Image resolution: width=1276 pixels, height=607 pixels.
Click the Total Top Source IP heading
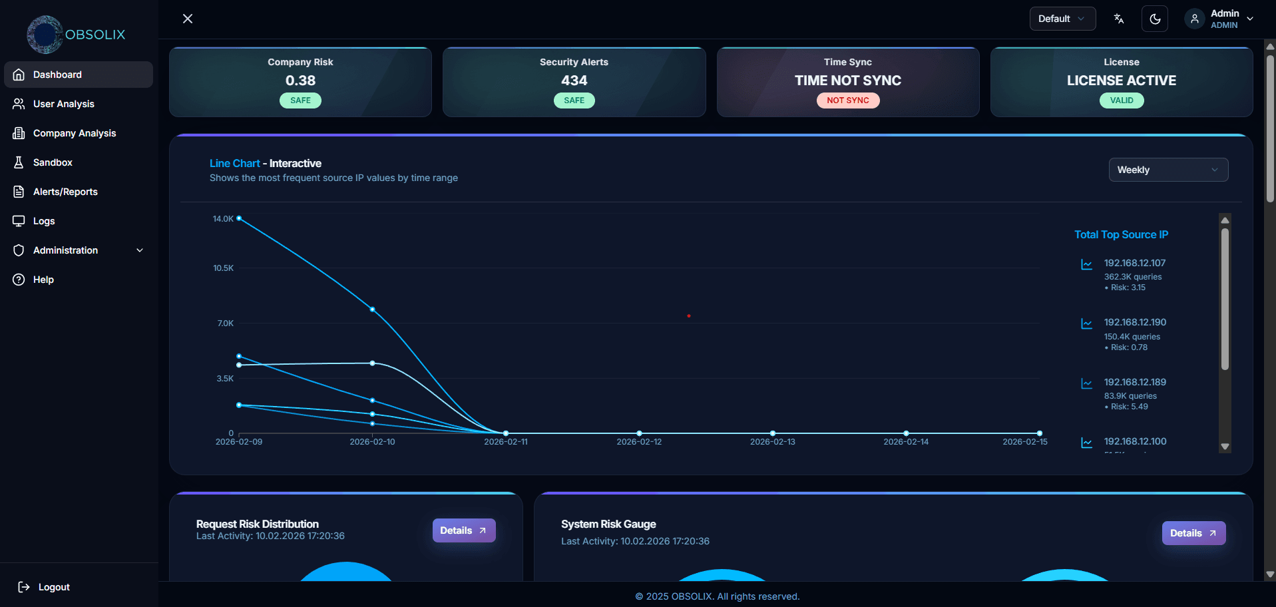[1122, 234]
